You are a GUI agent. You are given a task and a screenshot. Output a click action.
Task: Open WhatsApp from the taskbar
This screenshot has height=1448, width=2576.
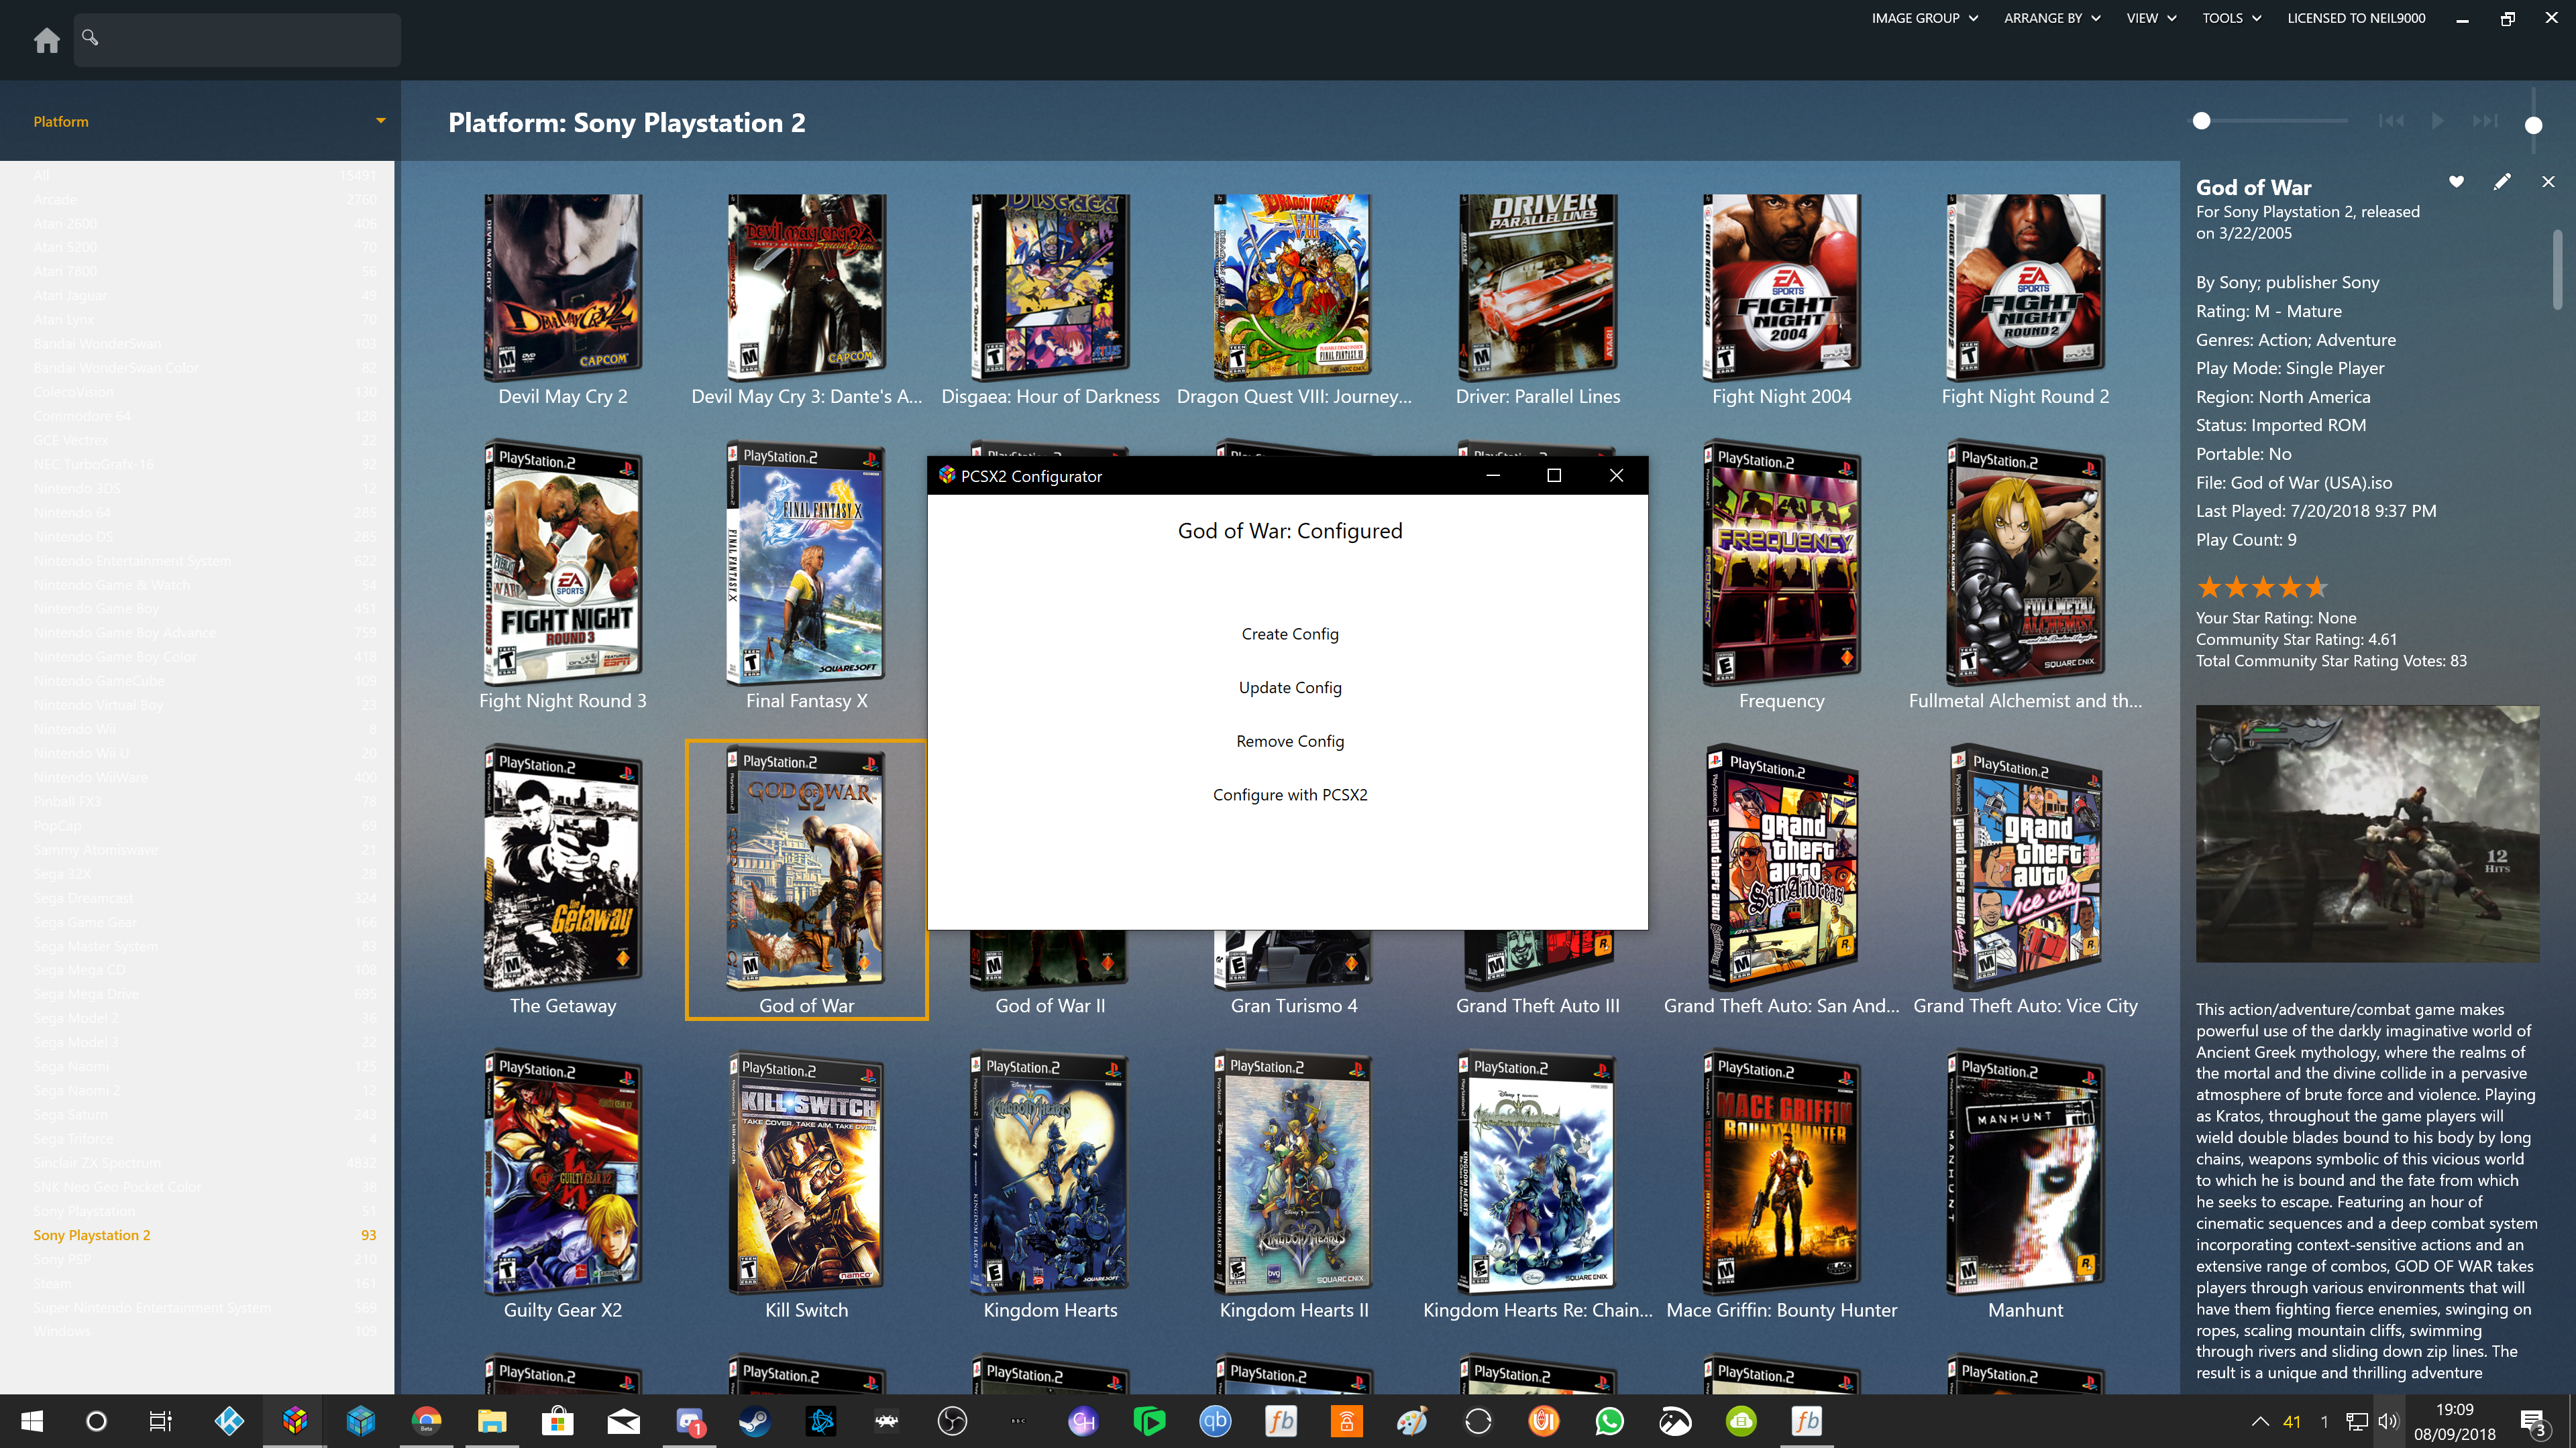tap(1609, 1421)
